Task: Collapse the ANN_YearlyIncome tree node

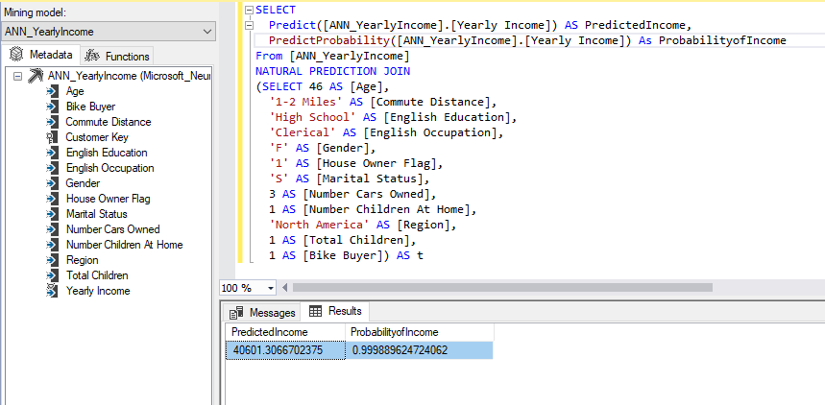Action: (17, 76)
